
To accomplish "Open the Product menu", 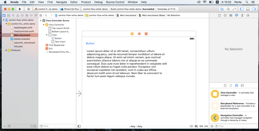I will coord(86,2).
